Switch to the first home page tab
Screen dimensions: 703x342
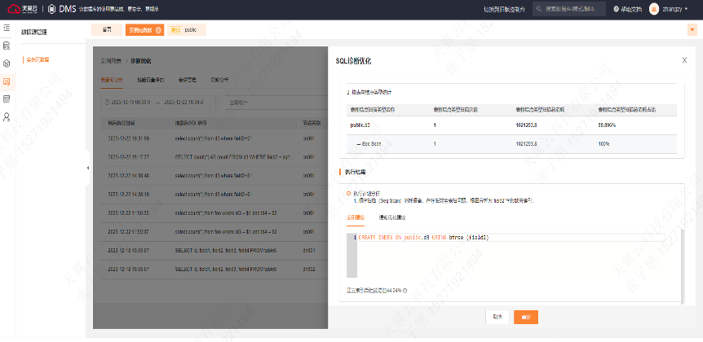107,30
